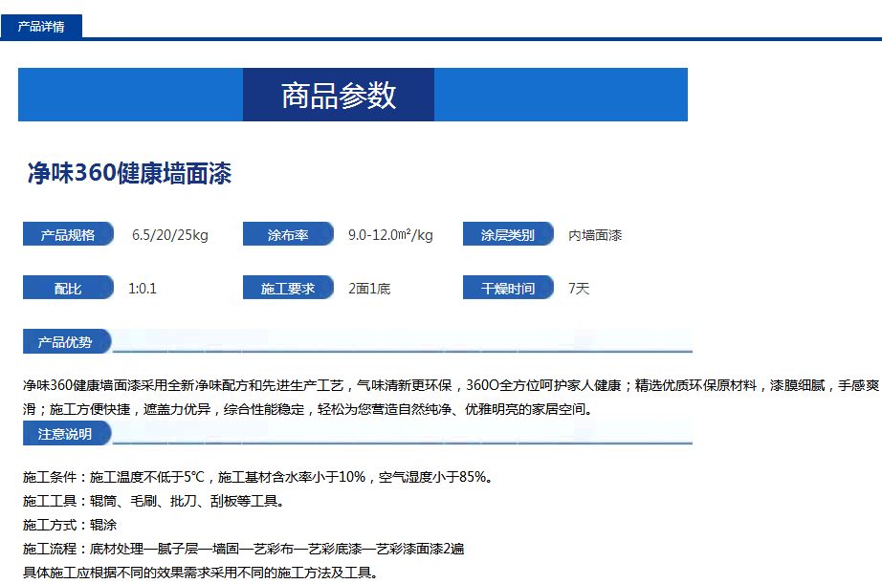
Task: Select the line starting 滑；施工方便快捷
Action: point(308,409)
